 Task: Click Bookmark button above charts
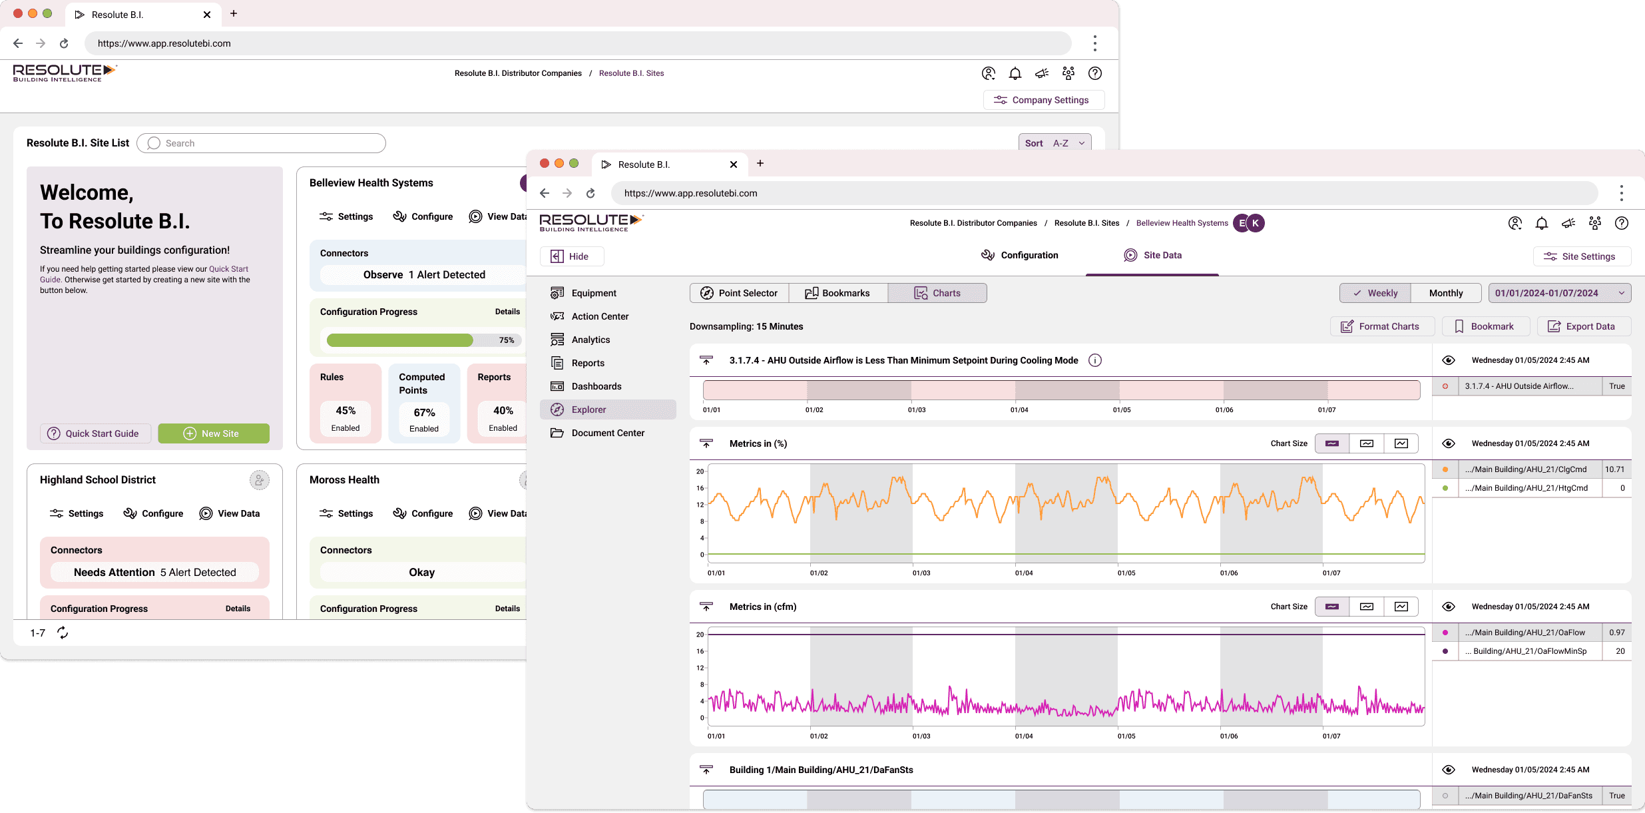pyautogui.click(x=1485, y=326)
